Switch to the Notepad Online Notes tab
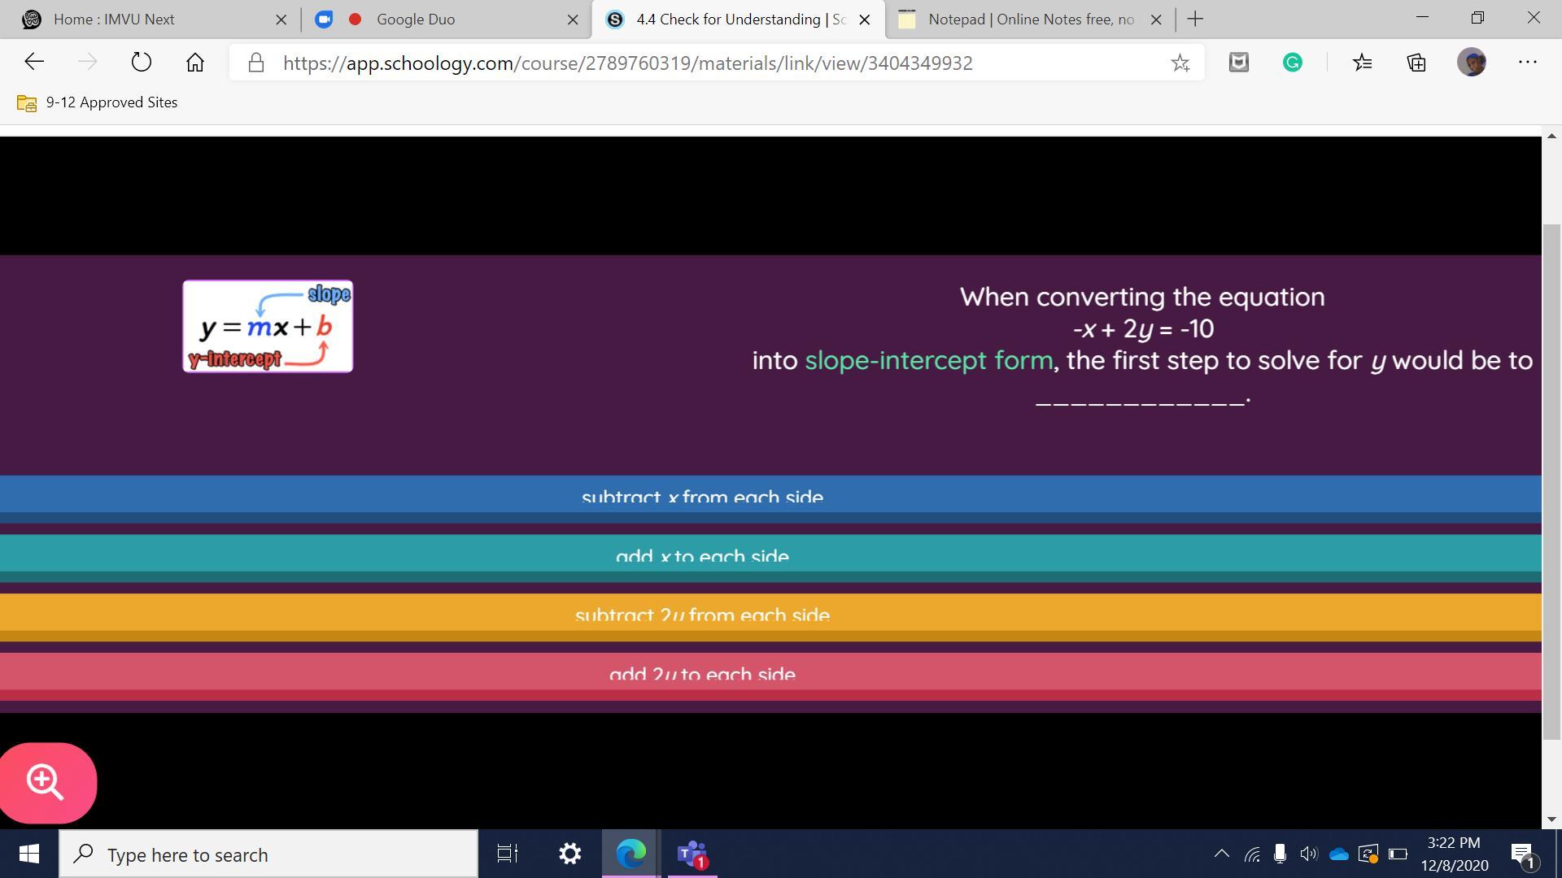Screen dimensions: 1562x878 (1030, 20)
